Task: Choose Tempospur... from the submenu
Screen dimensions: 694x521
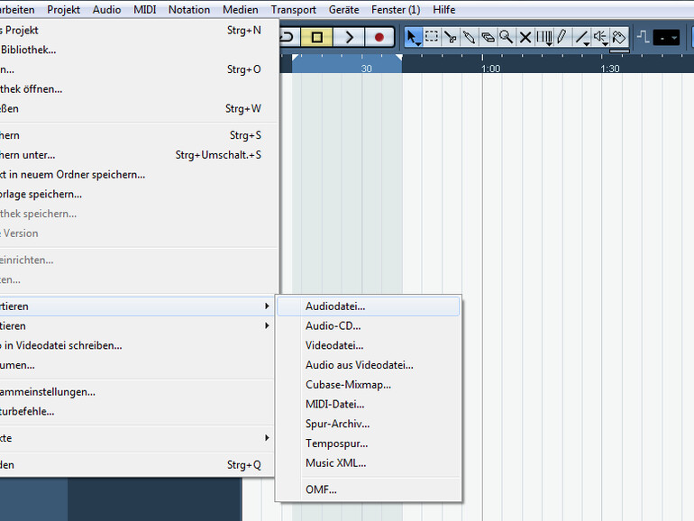Action: (369, 443)
